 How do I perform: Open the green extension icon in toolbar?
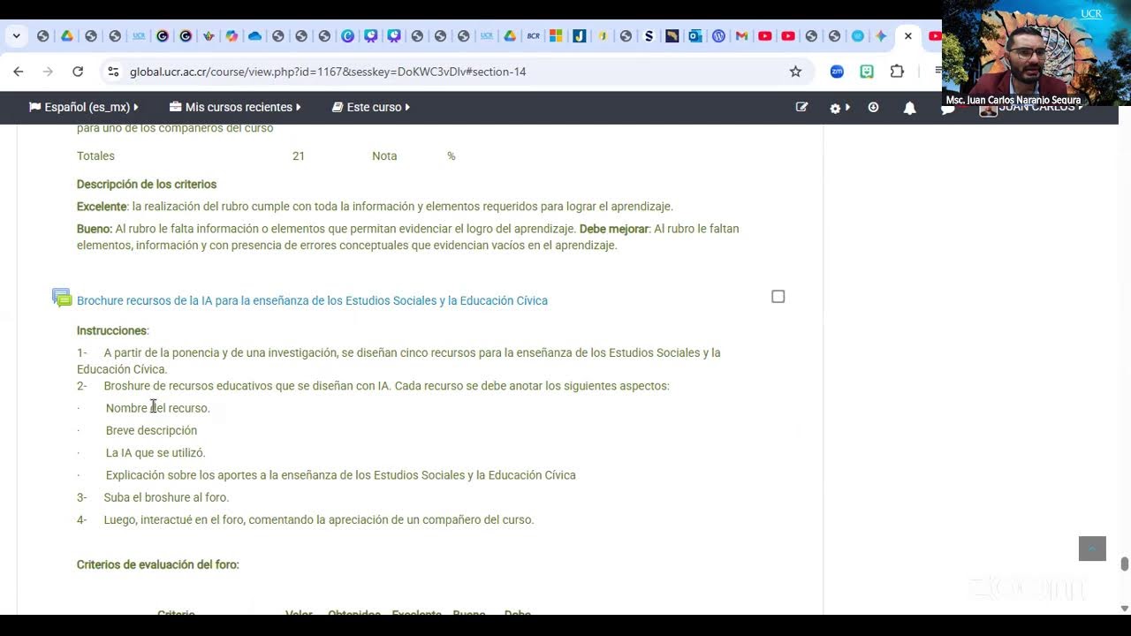(867, 72)
